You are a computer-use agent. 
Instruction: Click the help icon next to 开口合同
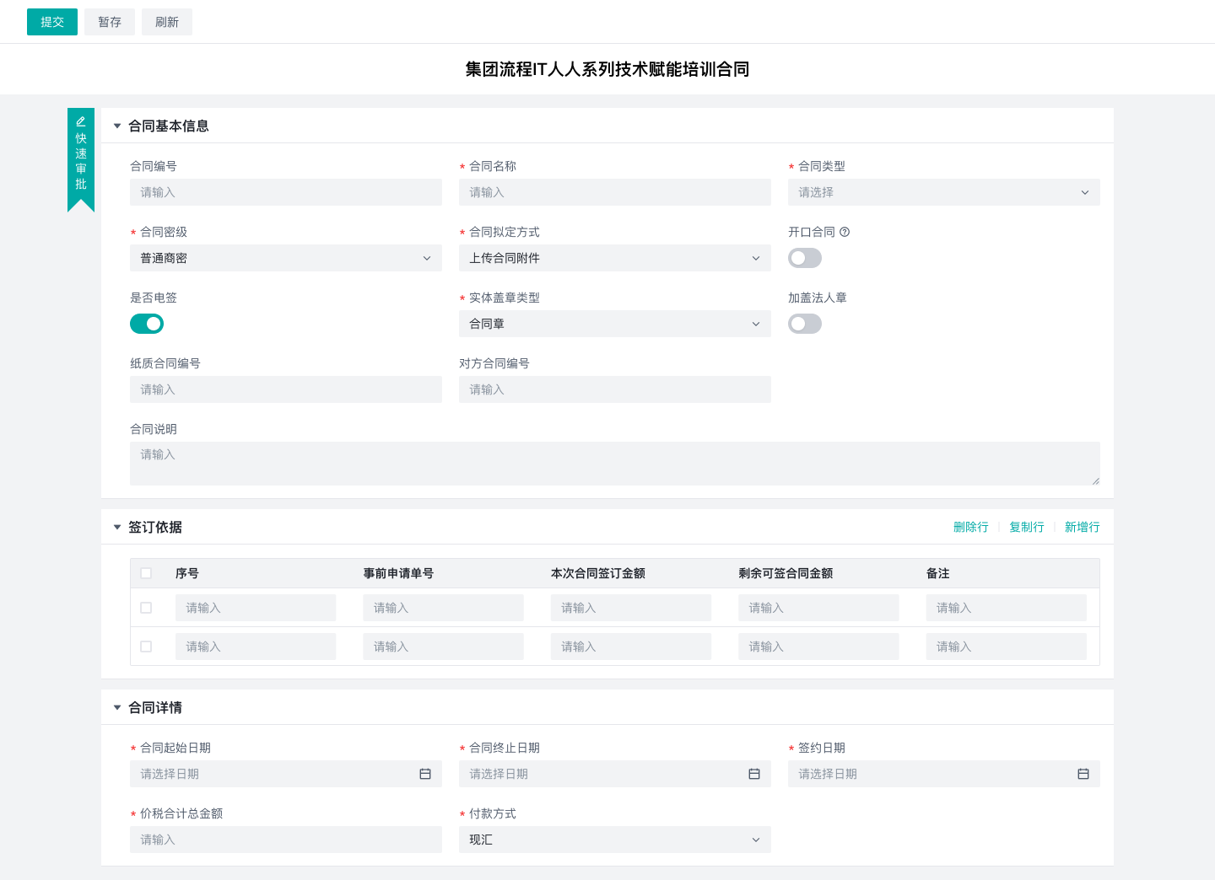[845, 232]
